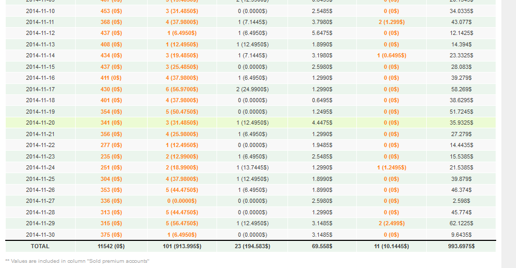Open the 4 (37.9800$) sales entry for 2014-11-11

pyautogui.click(x=182, y=22)
